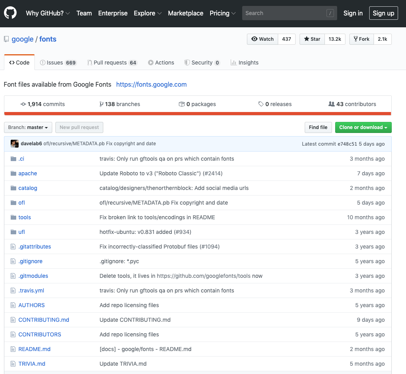Switch to the Actions tab
Image resolution: width=406 pixels, height=374 pixels.
pyautogui.click(x=161, y=63)
